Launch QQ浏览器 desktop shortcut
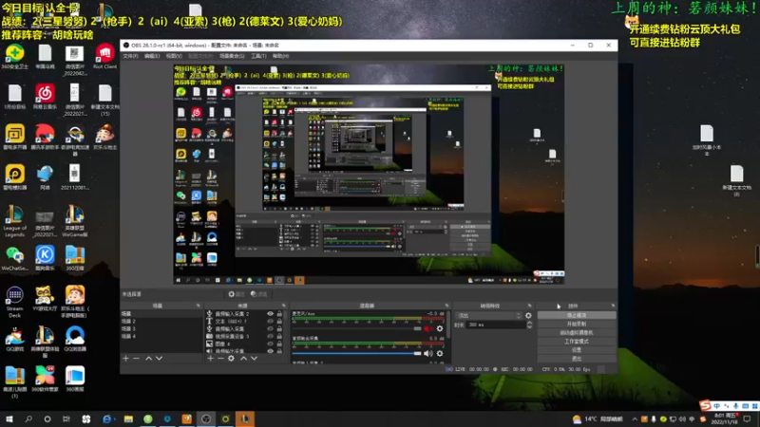This screenshot has height=427, width=760. pyautogui.click(x=75, y=338)
